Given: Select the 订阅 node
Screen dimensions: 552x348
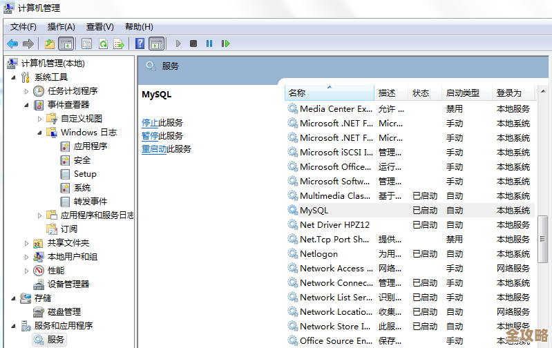Looking at the screenshot, I should click(68, 229).
